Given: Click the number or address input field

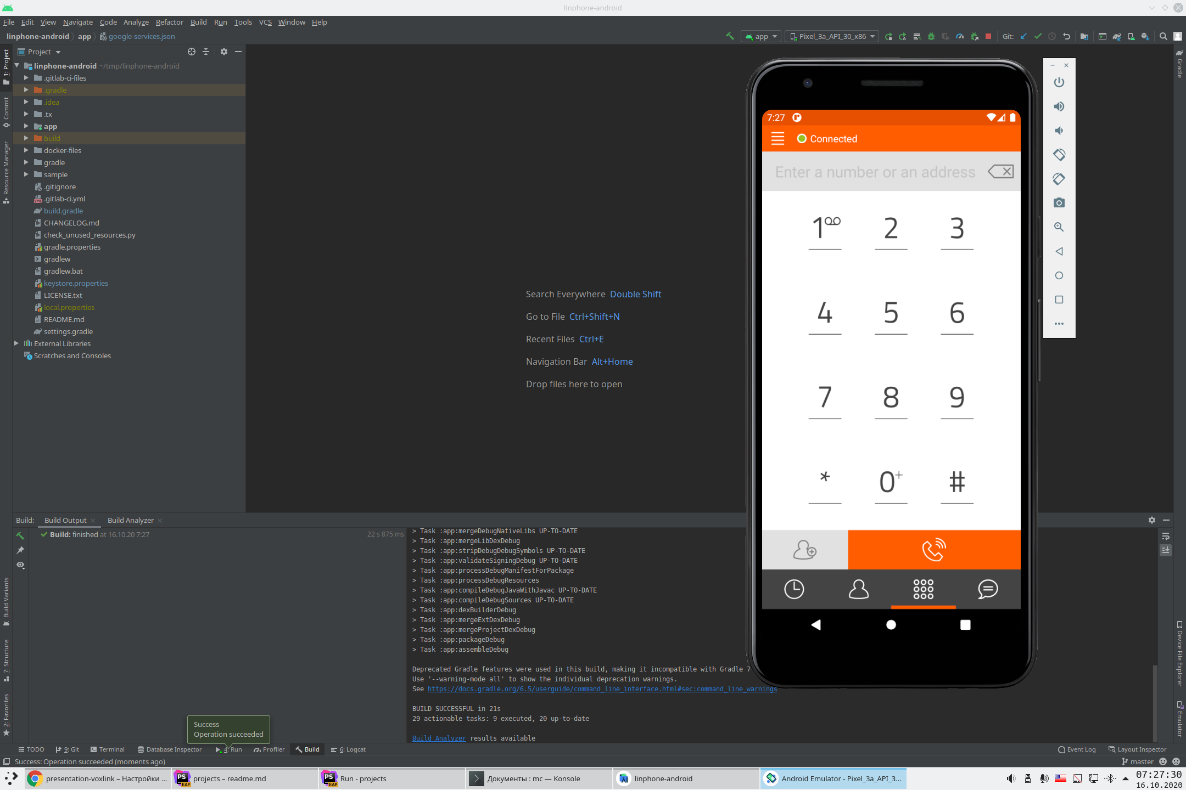Looking at the screenshot, I should (875, 172).
